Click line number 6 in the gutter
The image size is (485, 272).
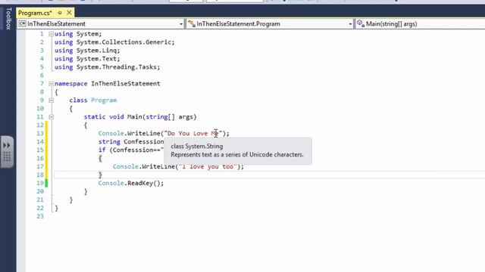(42, 76)
